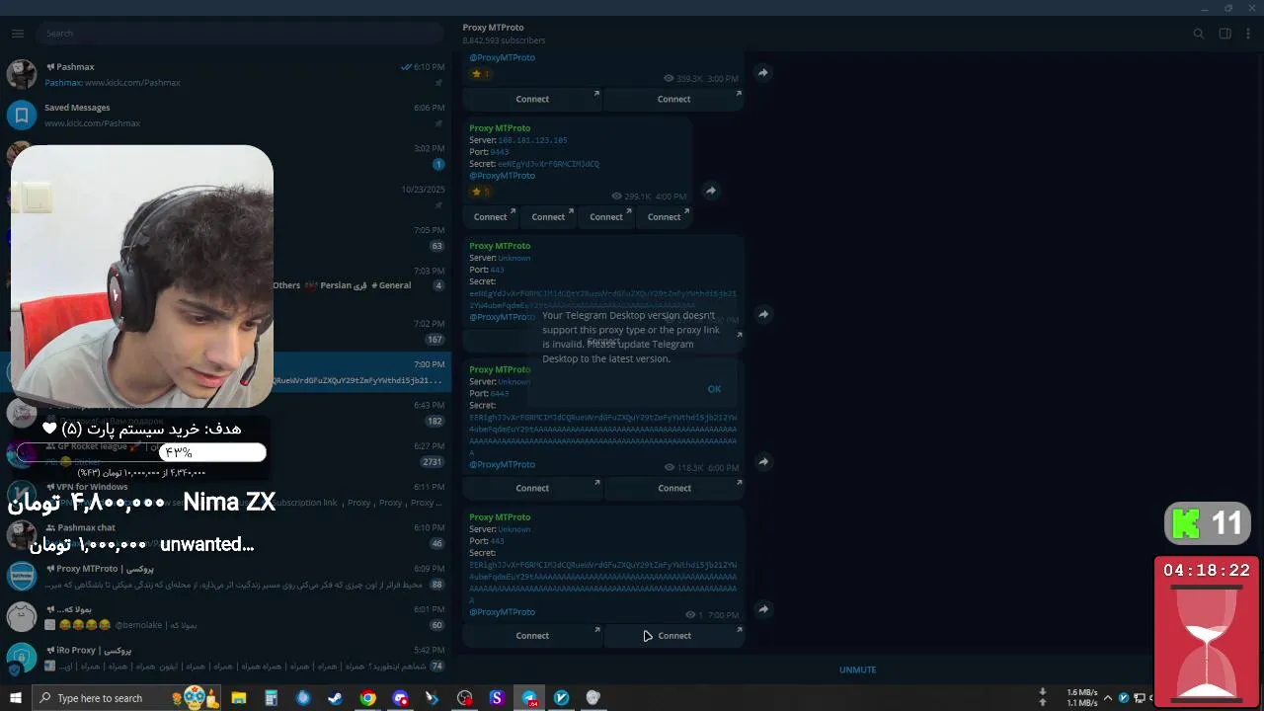Switch to Telegram in the taskbar

click(x=529, y=698)
